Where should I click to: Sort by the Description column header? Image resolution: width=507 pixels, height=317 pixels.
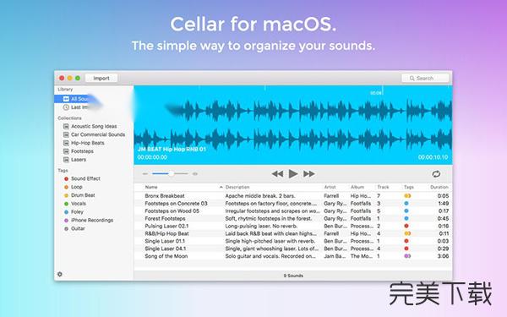click(237, 188)
